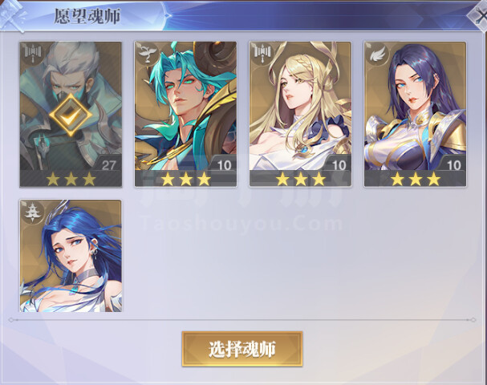Select the blonde woman hero card
Screen dimensions: 487x385
pos(300,114)
